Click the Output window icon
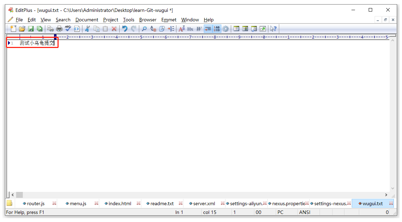This screenshot has width=402, height=222. [254, 29]
